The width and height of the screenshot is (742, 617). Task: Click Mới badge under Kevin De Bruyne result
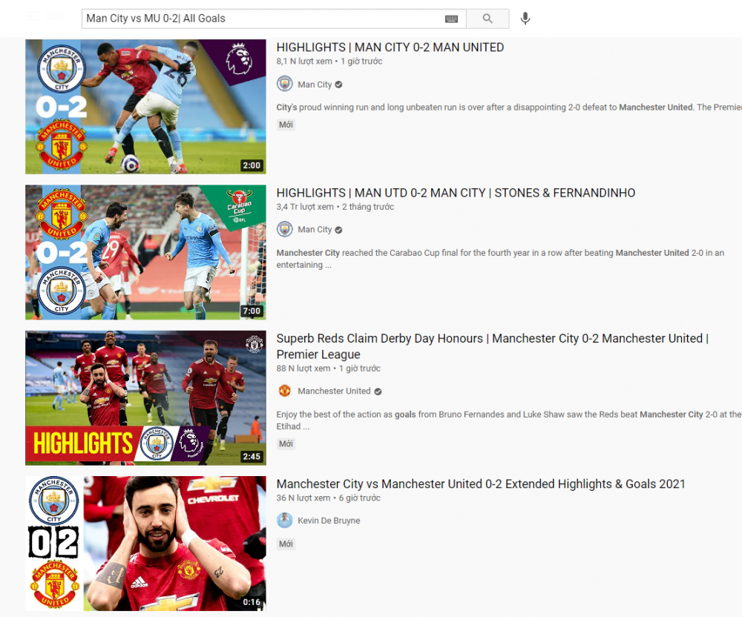coord(286,544)
